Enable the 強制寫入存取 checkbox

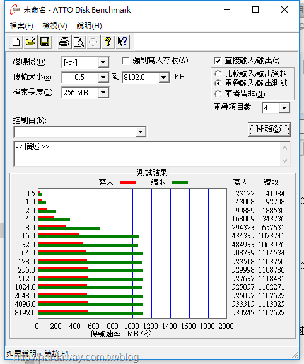[126, 61]
